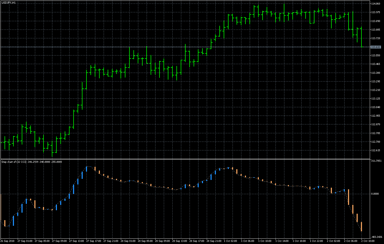Click the current price tag 113.632
The image size is (384, 244).
click(x=375, y=47)
